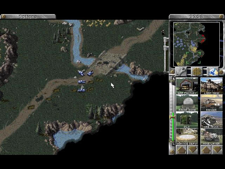Image resolution: width=225 pixels, height=169 pixels.
Task: Click the Sell dollar-sign button
Action: pos(197,71)
